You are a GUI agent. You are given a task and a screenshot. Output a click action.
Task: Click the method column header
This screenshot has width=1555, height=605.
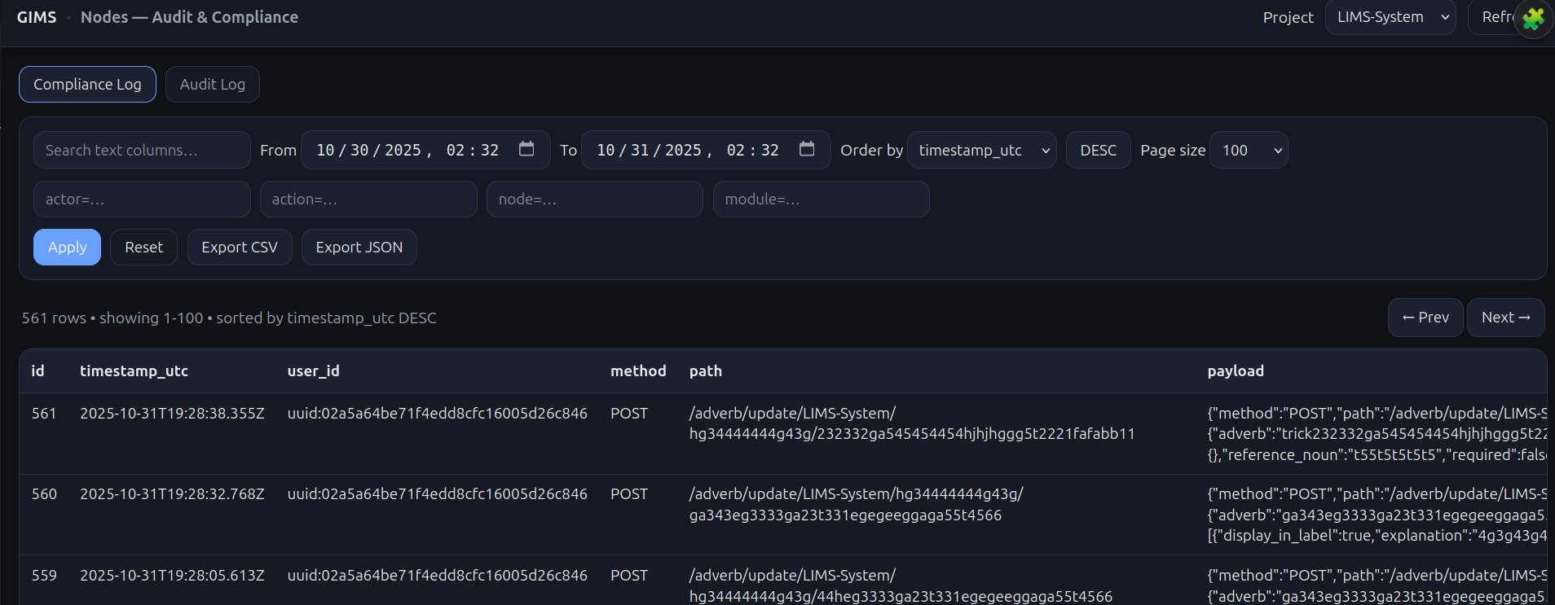tap(638, 370)
